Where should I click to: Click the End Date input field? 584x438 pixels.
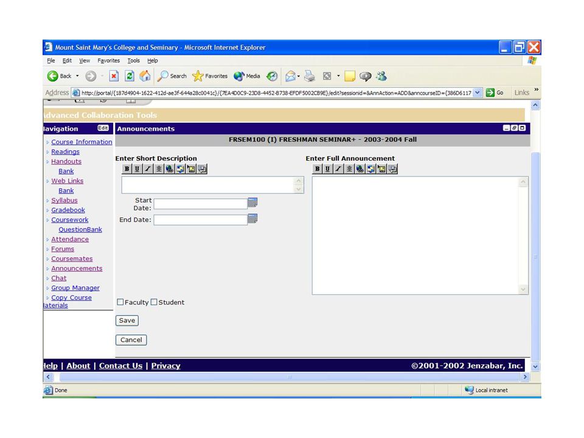201,220
